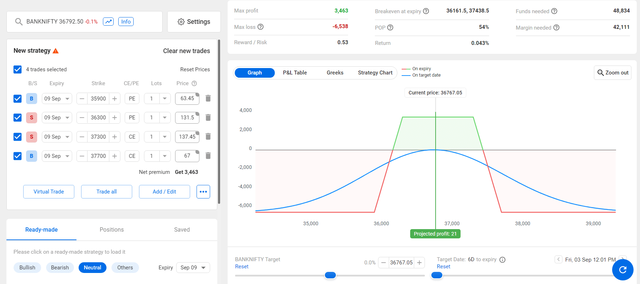This screenshot has width=640, height=284.
Task: Switch PE to CE on 35900 row
Action: 132,99
